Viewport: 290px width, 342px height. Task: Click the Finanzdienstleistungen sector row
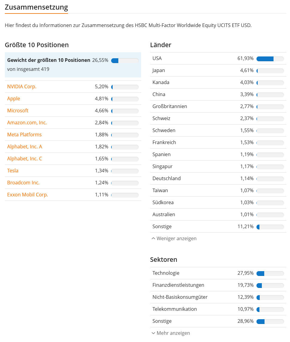pyautogui.click(x=218, y=285)
